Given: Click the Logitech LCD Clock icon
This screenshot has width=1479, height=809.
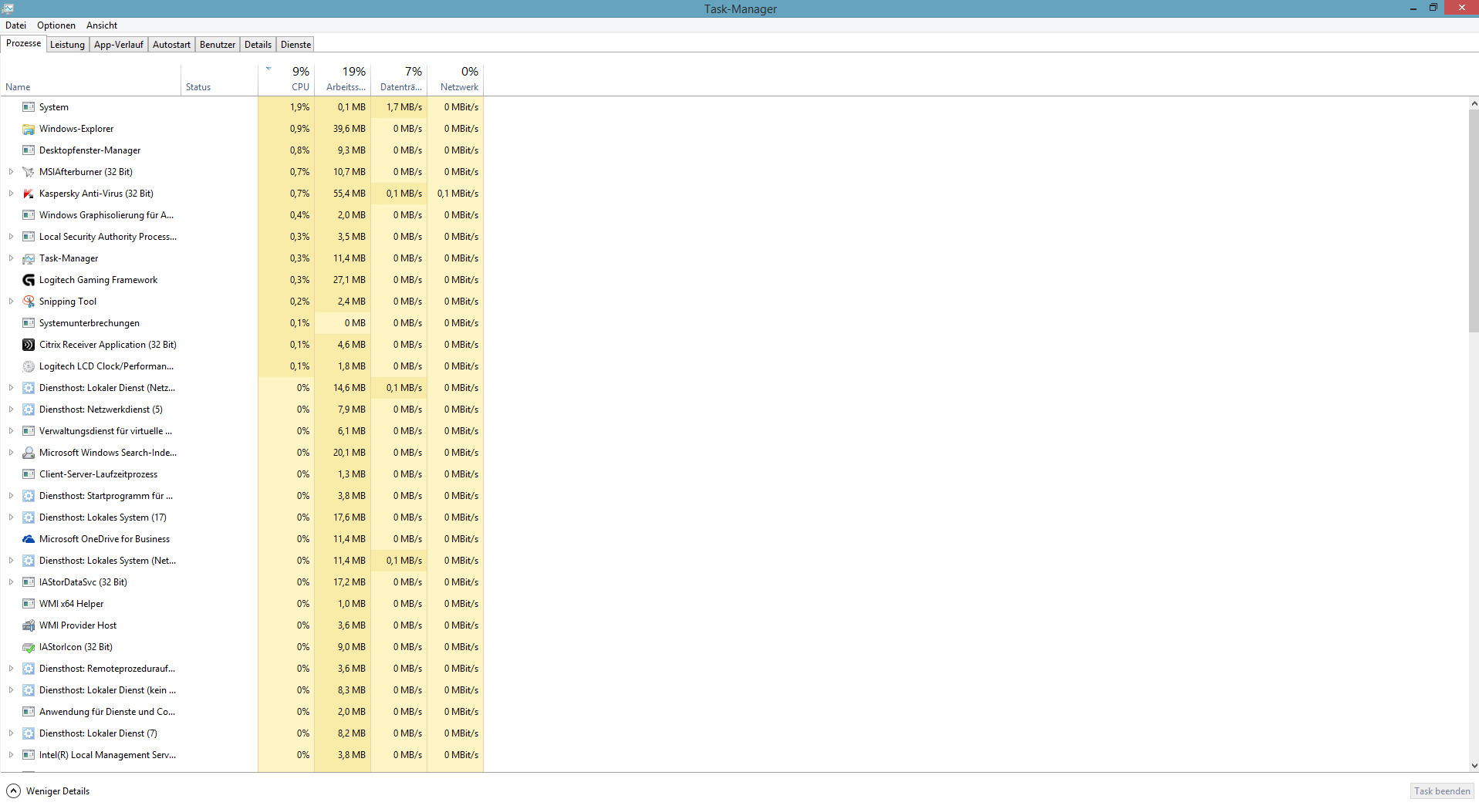Looking at the screenshot, I should point(29,366).
